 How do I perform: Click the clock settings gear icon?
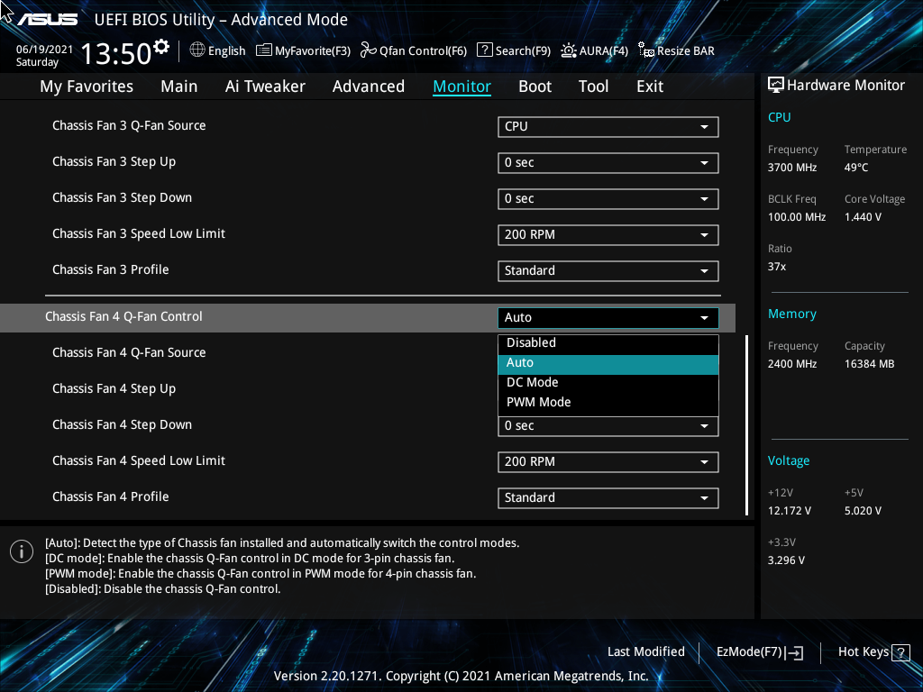[162, 42]
